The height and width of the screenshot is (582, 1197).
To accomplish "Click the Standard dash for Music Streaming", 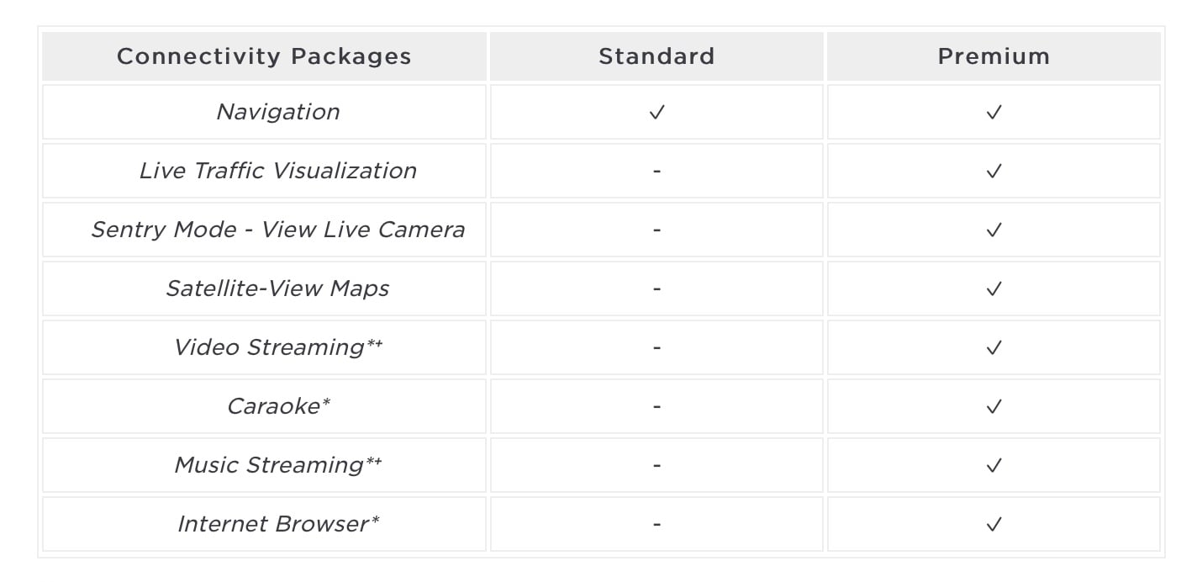I will click(x=657, y=465).
